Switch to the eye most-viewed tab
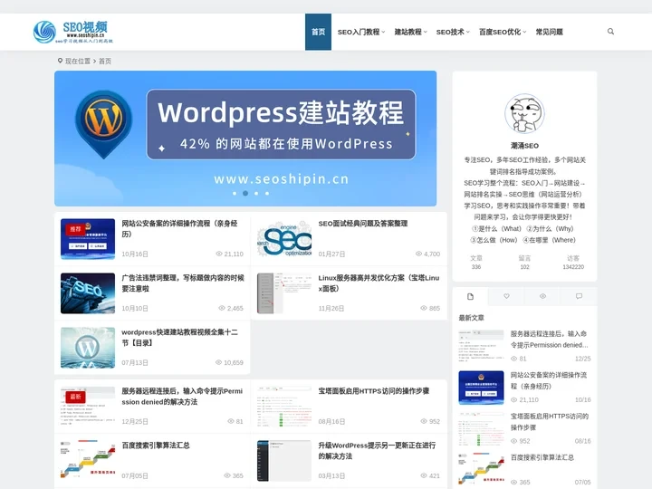 542,296
